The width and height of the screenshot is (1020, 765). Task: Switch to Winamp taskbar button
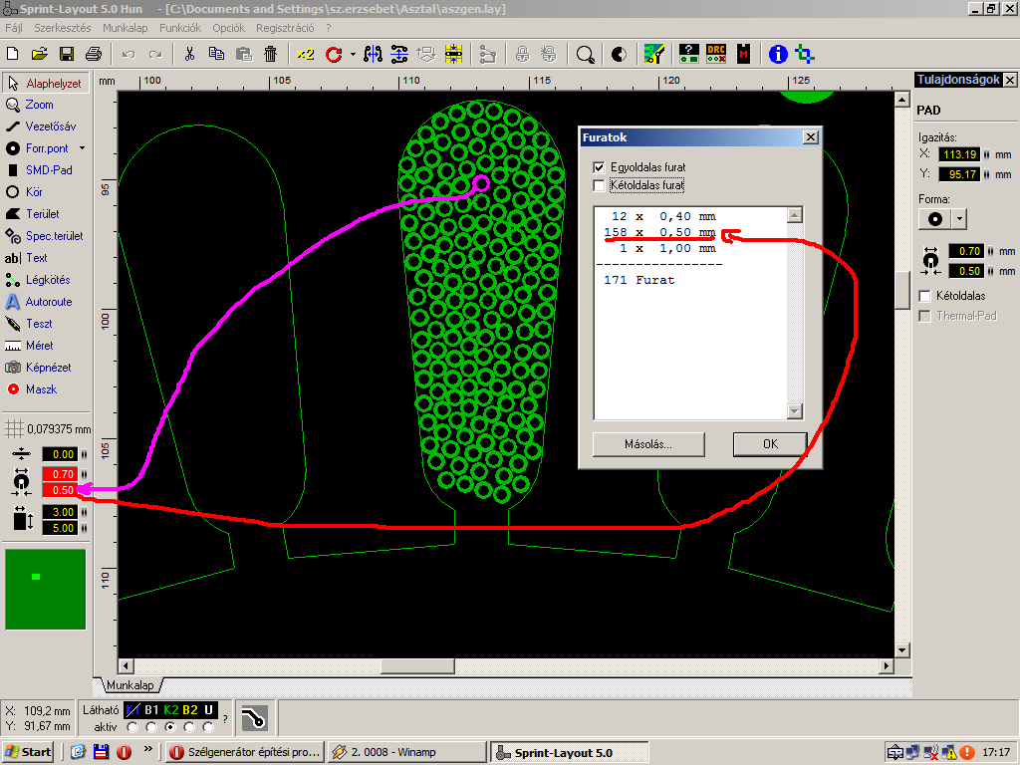point(406,752)
